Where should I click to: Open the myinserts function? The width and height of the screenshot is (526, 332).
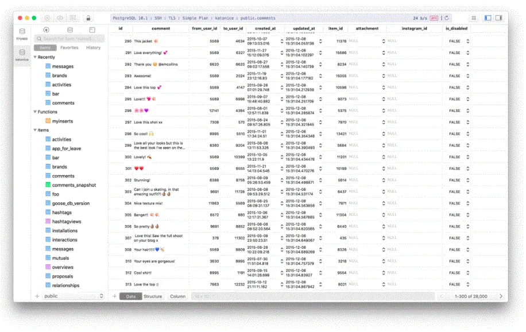(x=63, y=121)
